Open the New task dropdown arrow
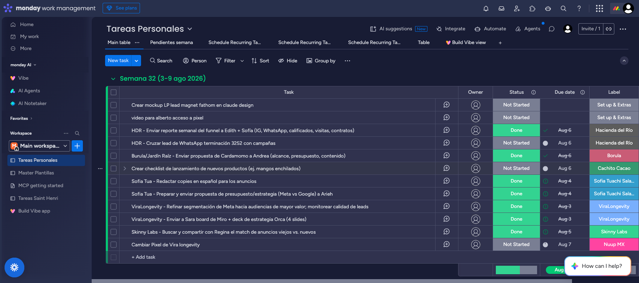This screenshot has width=639, height=283. [137, 61]
